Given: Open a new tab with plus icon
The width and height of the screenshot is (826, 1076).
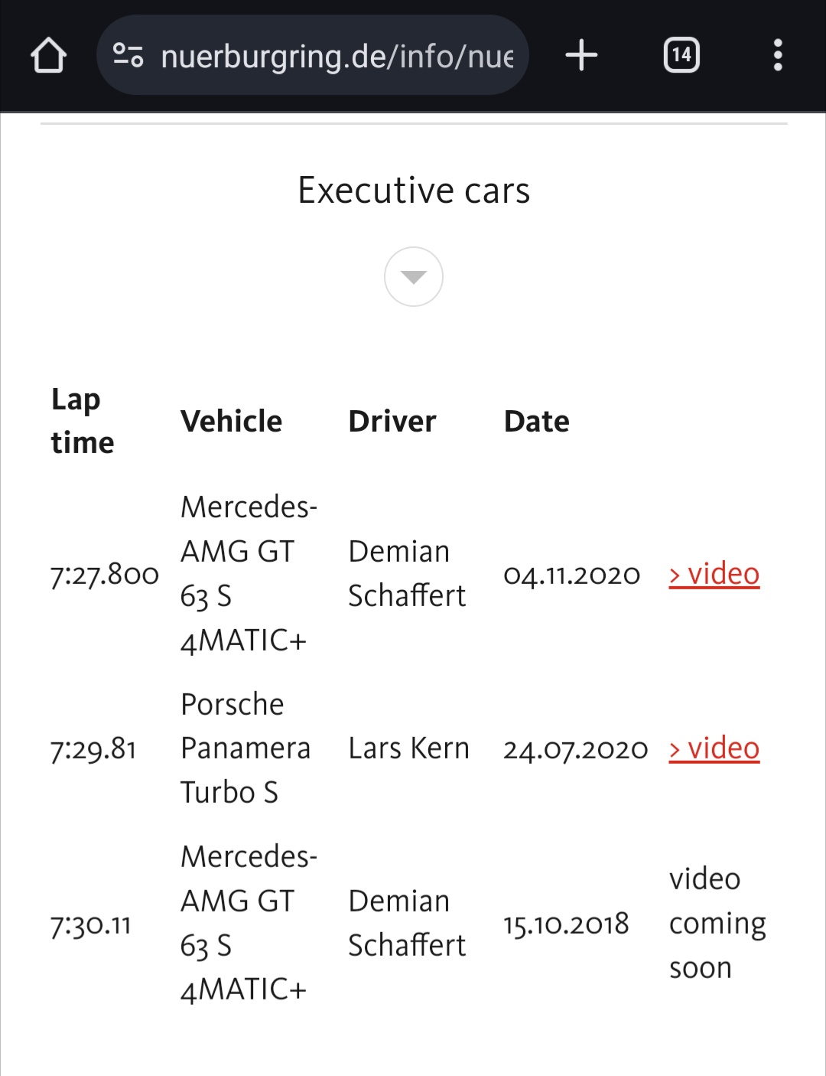Looking at the screenshot, I should [x=581, y=56].
